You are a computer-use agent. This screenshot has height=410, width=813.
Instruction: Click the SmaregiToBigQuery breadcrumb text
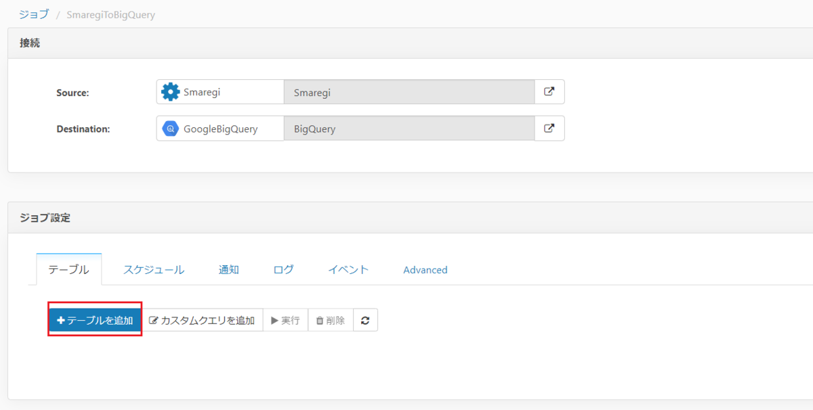coord(110,14)
